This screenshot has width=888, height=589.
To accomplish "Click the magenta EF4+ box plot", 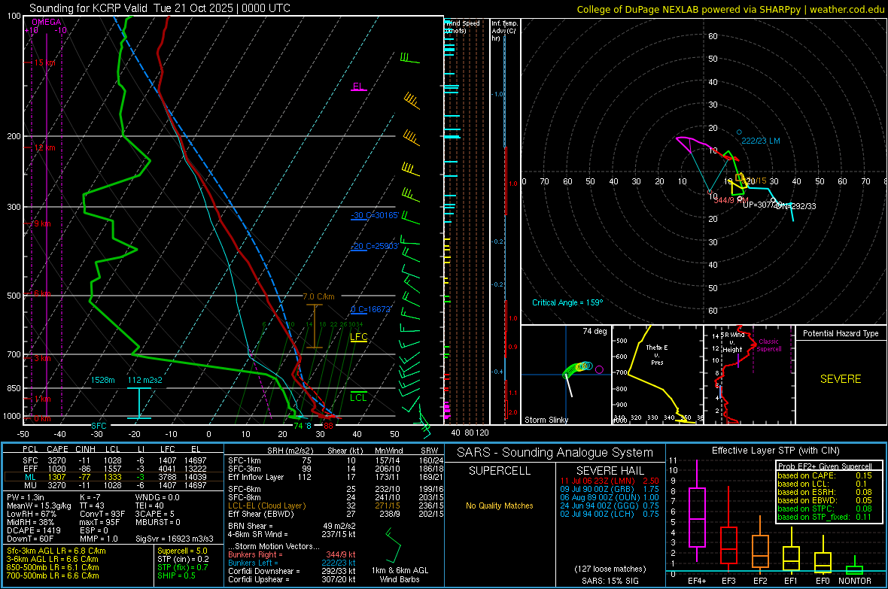I will pyautogui.click(x=697, y=517).
